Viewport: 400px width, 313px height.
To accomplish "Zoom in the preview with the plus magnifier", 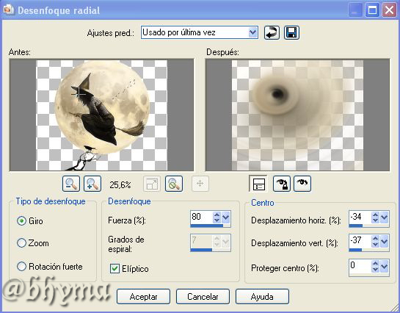I will pyautogui.click(x=92, y=184).
